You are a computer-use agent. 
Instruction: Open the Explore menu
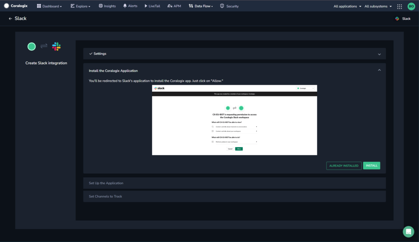(81, 6)
